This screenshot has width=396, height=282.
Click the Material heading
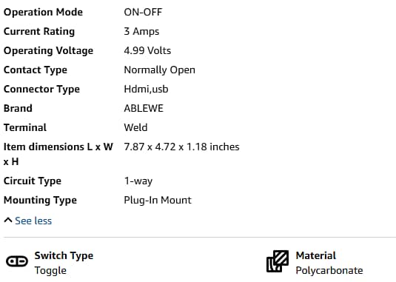315,255
